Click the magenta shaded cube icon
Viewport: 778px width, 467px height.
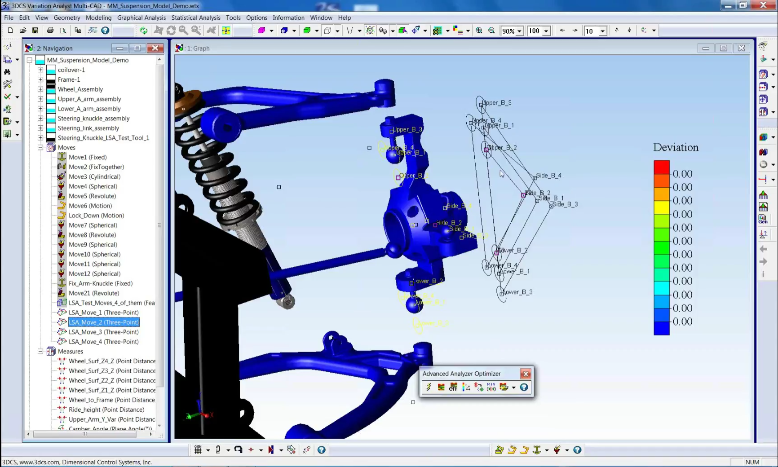(x=262, y=31)
